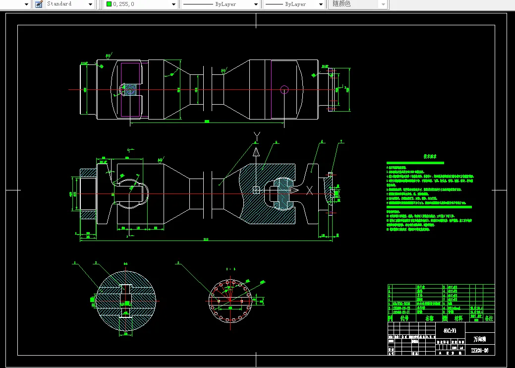Select the 名称 column header in parts list

point(429,318)
